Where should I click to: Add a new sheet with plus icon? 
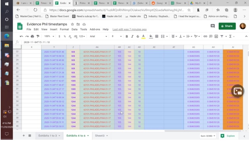point(24,136)
